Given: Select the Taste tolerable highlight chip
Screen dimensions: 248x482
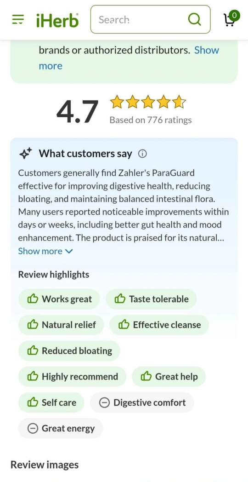Looking at the screenshot, I should (151, 299).
